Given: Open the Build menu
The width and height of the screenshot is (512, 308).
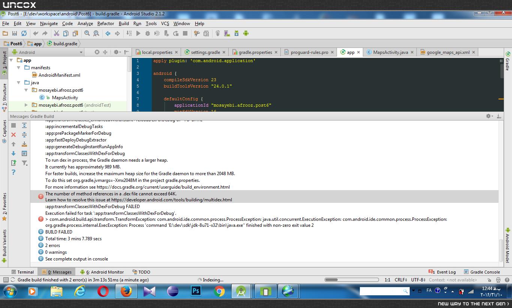Looking at the screenshot, I should point(124,23).
